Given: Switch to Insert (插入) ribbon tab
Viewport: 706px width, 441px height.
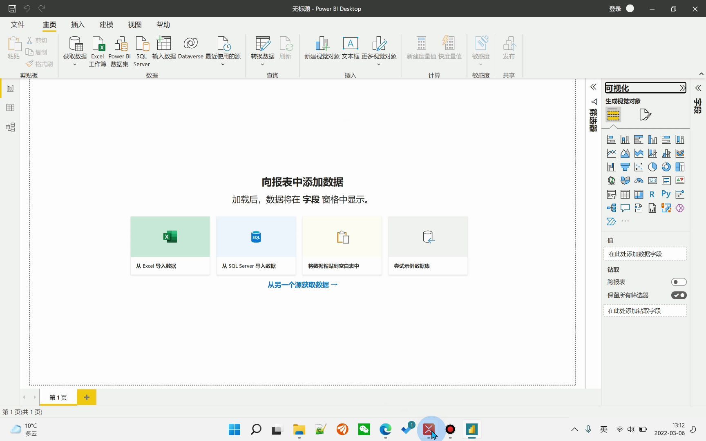Looking at the screenshot, I should coord(78,24).
